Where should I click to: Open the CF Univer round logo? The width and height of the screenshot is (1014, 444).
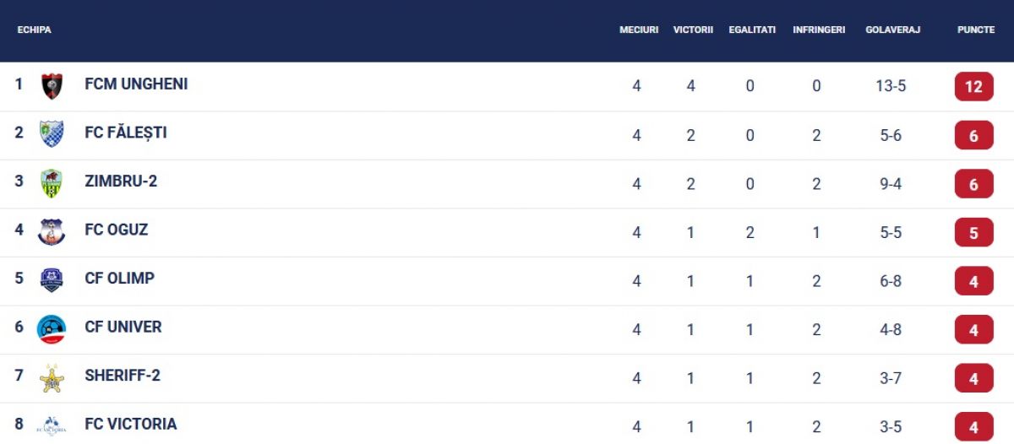click(x=52, y=328)
